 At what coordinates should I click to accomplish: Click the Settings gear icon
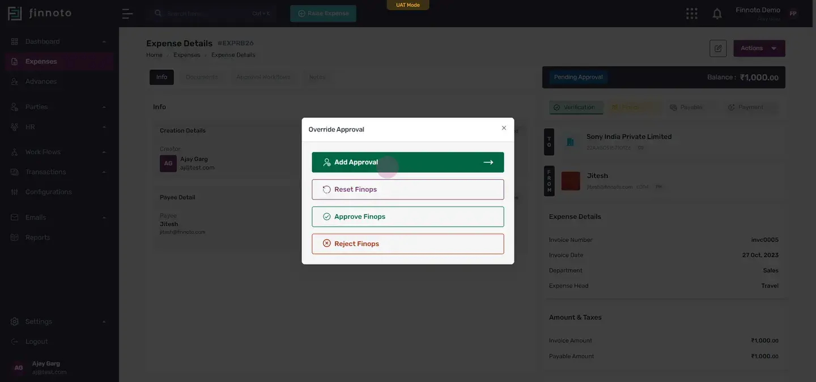click(15, 321)
